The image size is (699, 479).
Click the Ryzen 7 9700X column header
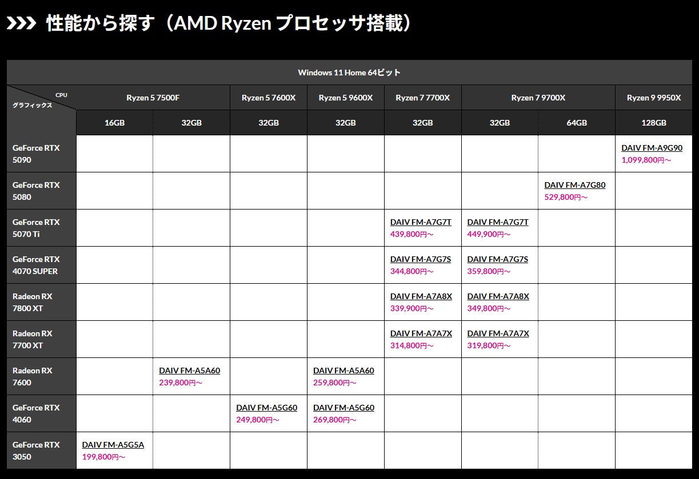[538, 98]
